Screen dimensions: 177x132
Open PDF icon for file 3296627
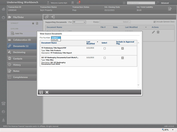click(x=37, y=23)
